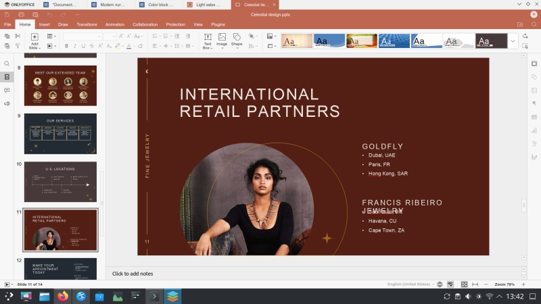Click the Fit to Slide icon
The width and height of the screenshot is (541, 304).
tap(464, 284)
